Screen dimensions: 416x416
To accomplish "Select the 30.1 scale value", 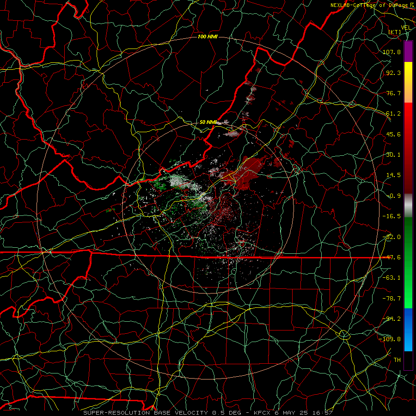I will point(393,155).
